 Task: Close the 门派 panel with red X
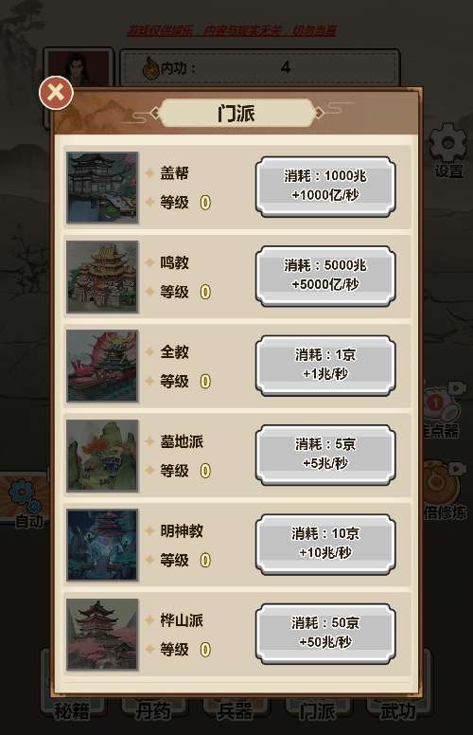point(56,92)
